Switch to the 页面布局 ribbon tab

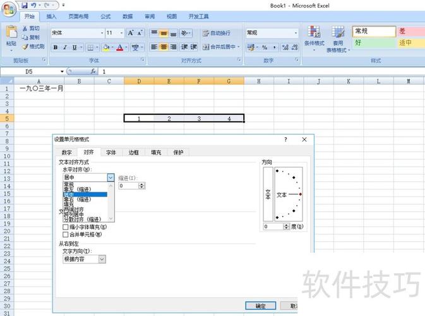point(78,16)
